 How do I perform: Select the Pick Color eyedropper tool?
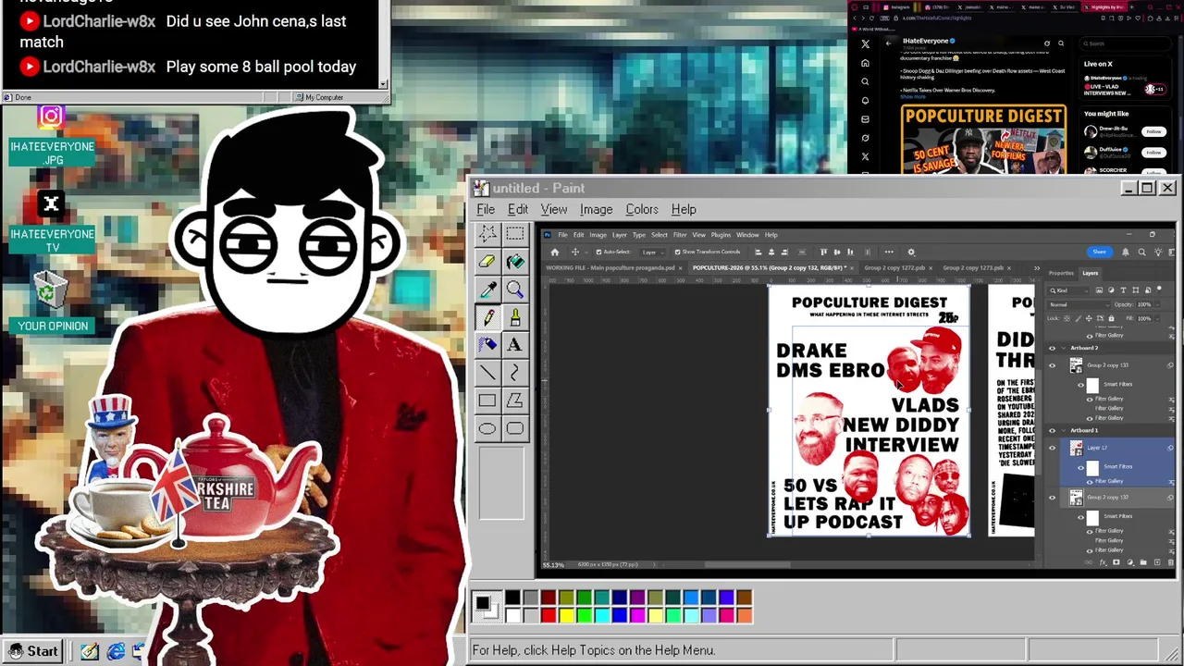(x=487, y=290)
